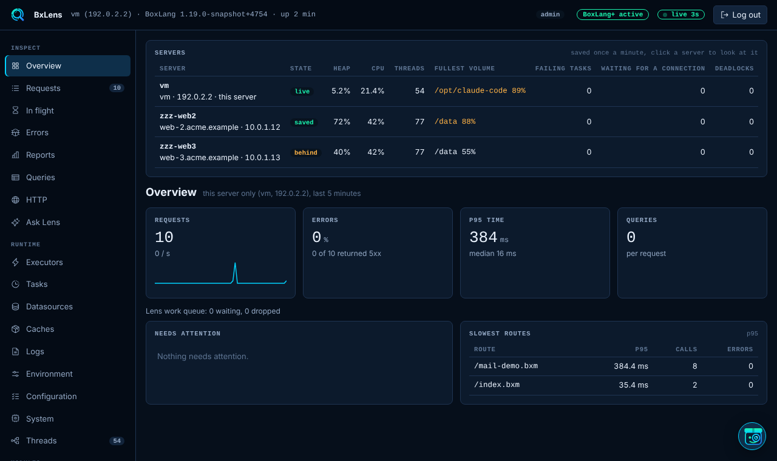This screenshot has width=777, height=461.
Task: Click the Queries table icon
Action: (x=16, y=177)
